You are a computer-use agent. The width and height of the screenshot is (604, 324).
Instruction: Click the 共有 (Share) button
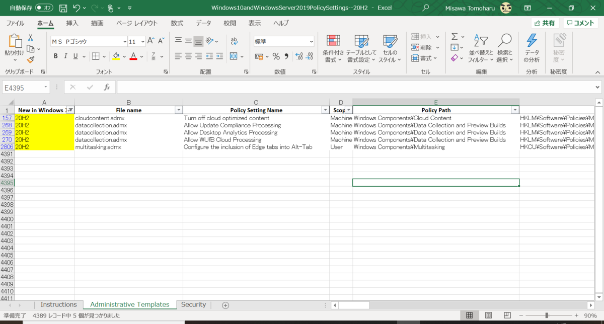545,23
